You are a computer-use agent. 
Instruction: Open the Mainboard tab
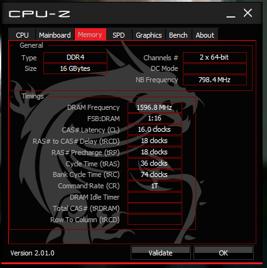point(55,35)
